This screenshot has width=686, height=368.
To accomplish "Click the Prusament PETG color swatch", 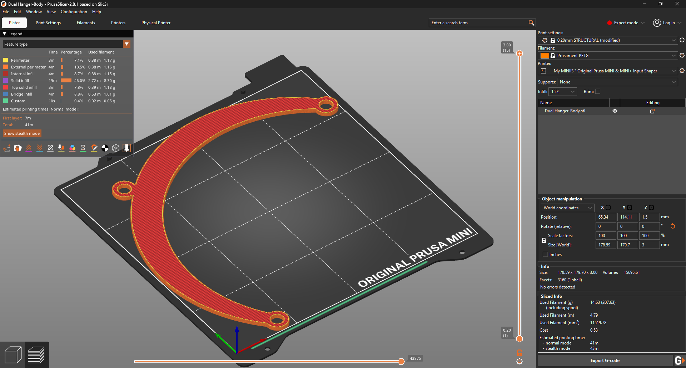I will (x=545, y=56).
